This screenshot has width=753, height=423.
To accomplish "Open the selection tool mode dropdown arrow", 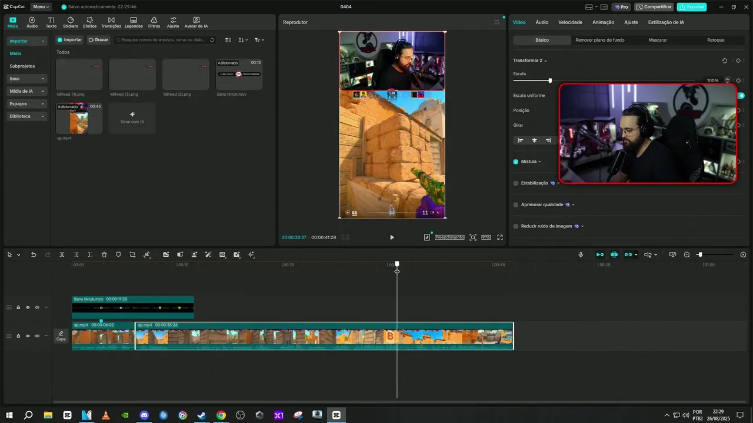I will pos(19,255).
